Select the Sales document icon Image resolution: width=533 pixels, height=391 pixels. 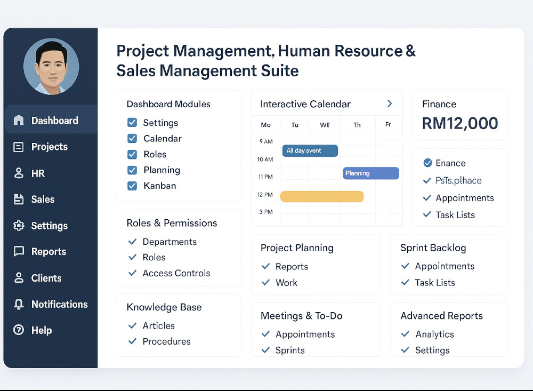pyautogui.click(x=18, y=199)
